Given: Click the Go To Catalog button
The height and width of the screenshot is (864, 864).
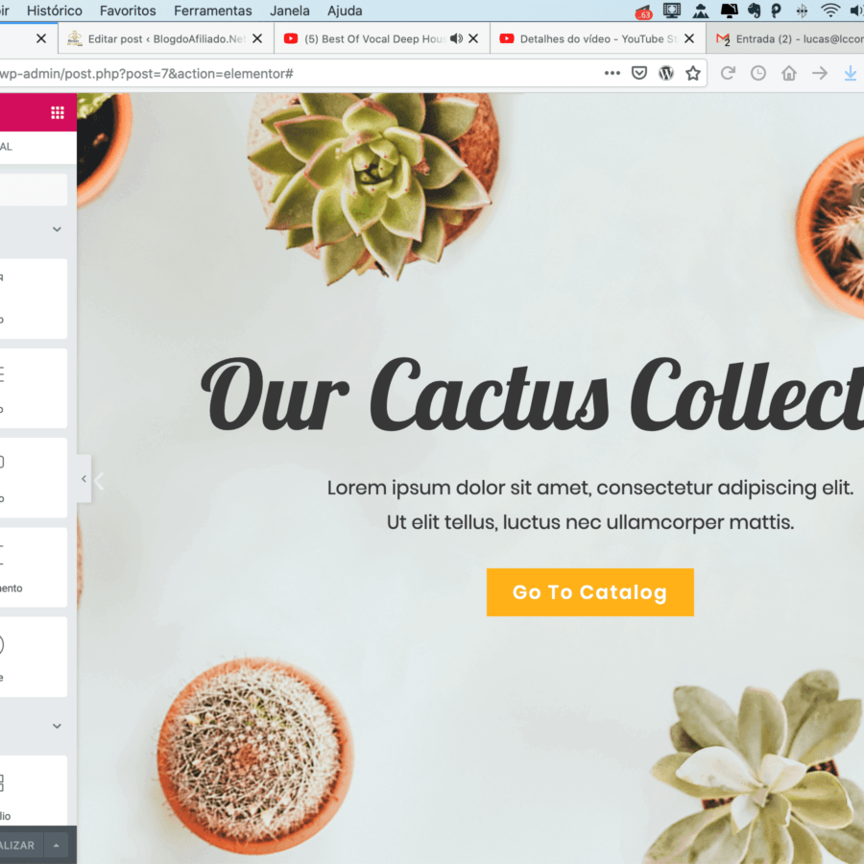Looking at the screenshot, I should point(589,591).
